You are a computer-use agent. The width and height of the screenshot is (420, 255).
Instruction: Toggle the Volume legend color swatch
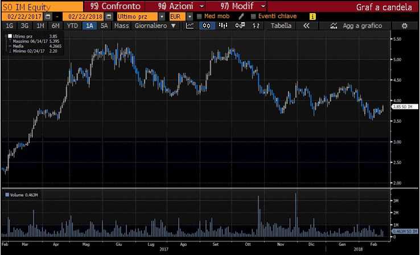[7, 195]
